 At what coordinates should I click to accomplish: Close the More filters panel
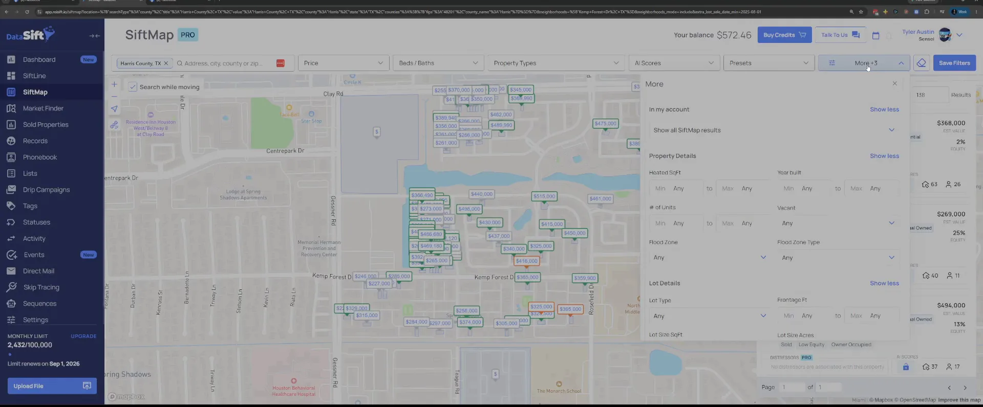[895, 83]
